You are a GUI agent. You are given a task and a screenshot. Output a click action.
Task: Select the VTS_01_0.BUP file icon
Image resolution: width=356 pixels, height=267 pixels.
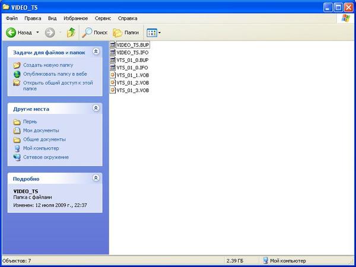tap(113, 60)
